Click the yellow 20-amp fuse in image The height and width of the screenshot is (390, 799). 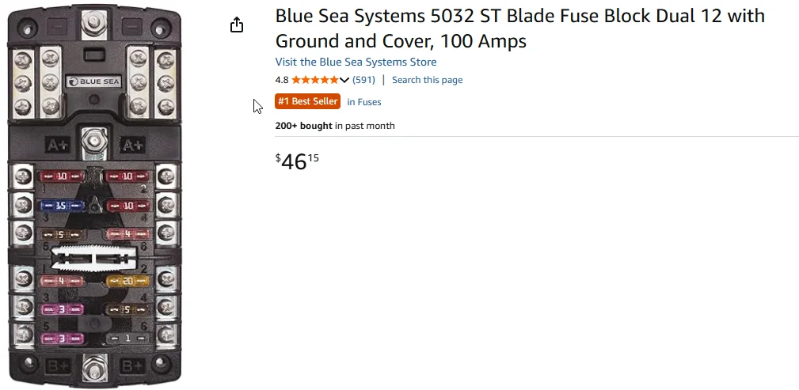coord(127,281)
